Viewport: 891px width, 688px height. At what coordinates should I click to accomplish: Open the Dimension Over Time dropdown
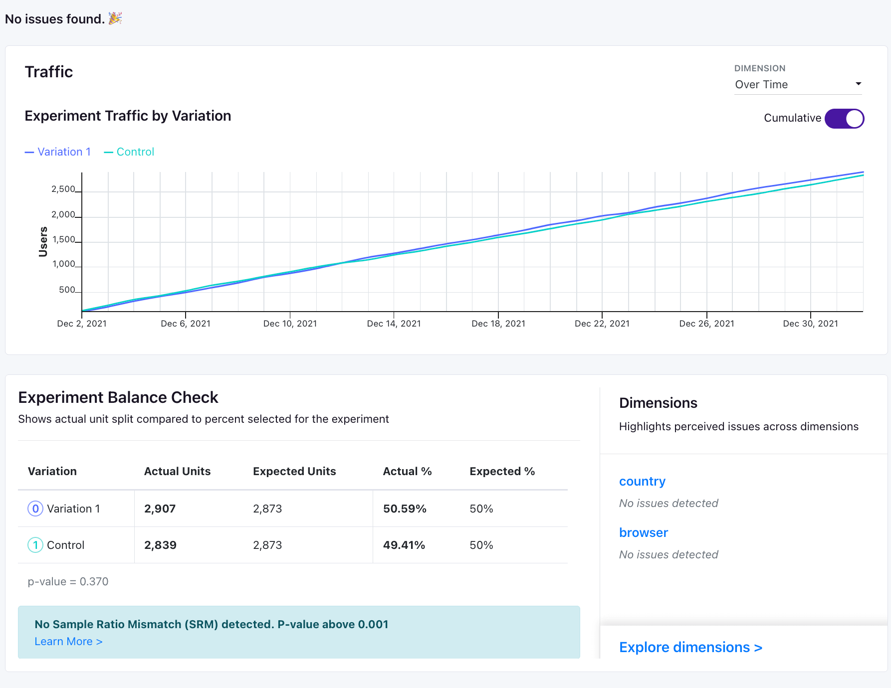[798, 84]
